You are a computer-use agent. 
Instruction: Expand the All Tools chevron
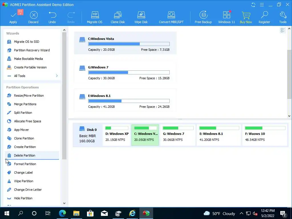(x=57, y=76)
